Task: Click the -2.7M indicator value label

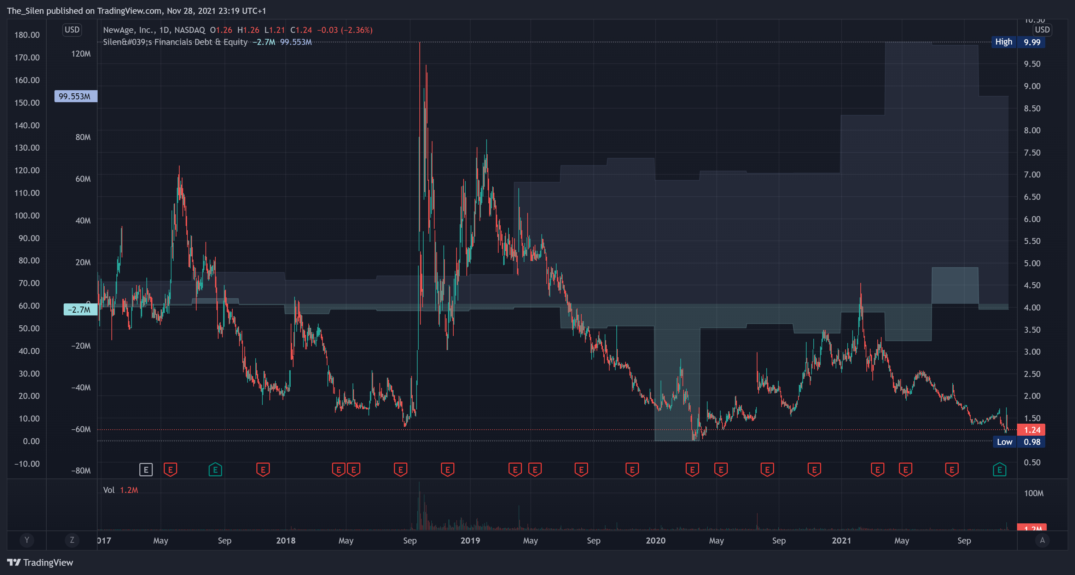Action: pyautogui.click(x=80, y=310)
